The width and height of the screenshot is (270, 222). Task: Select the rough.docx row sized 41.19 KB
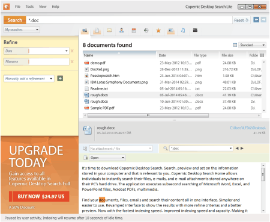pos(172,95)
